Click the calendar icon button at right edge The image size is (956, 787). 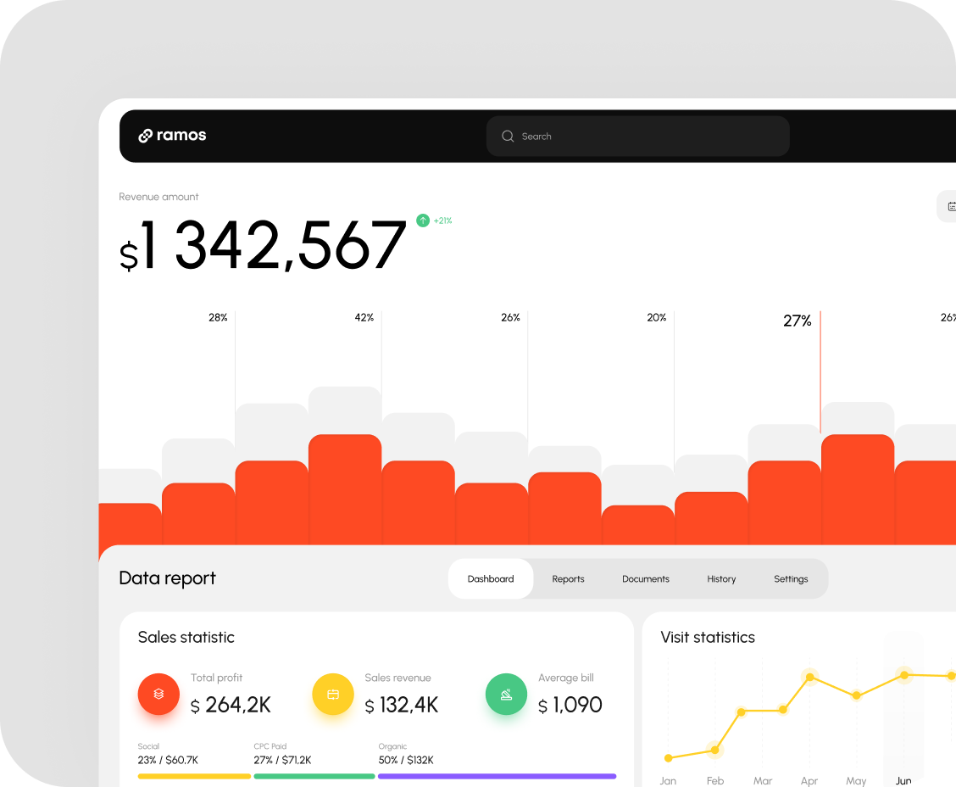[949, 206]
